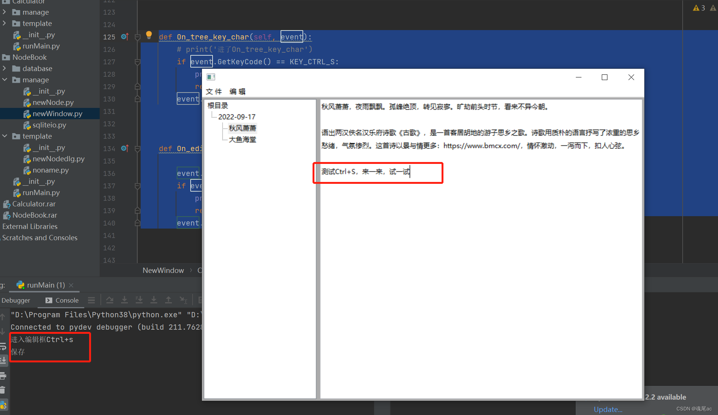Click the fold marker at line 137

tap(138, 186)
